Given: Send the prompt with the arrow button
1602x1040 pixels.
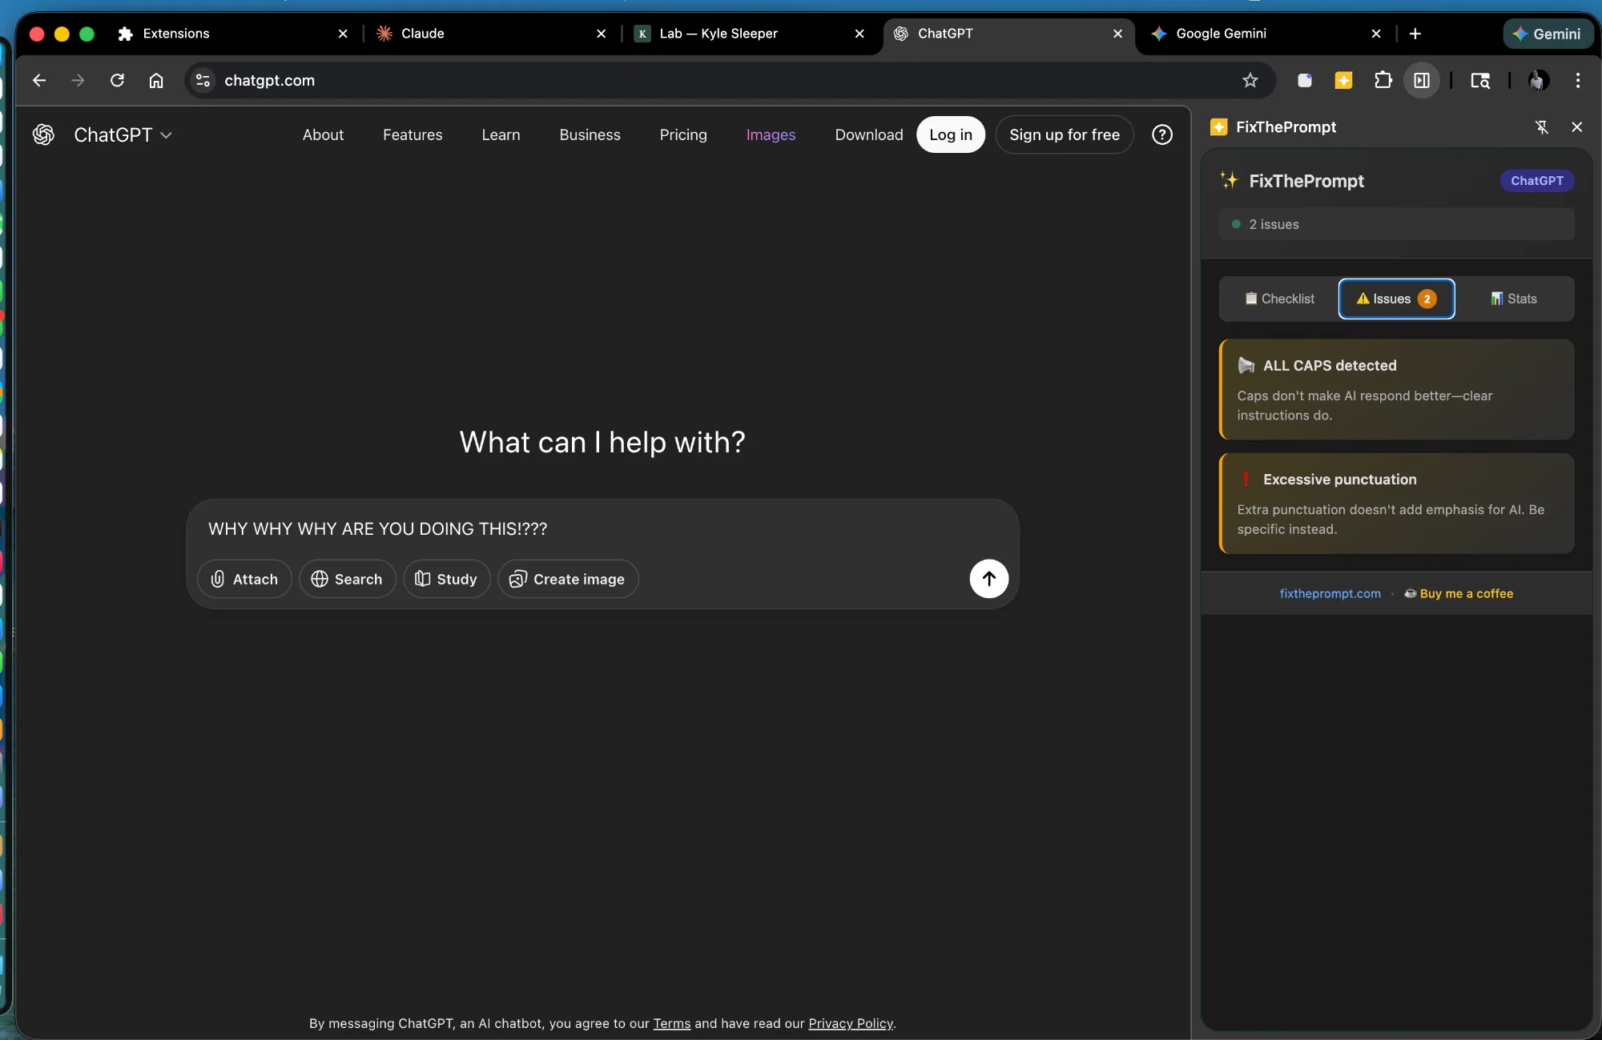Looking at the screenshot, I should pos(988,578).
